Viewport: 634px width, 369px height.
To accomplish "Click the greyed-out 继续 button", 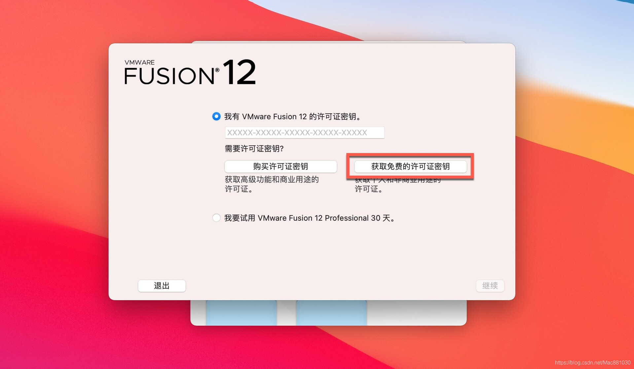I will [x=490, y=286].
